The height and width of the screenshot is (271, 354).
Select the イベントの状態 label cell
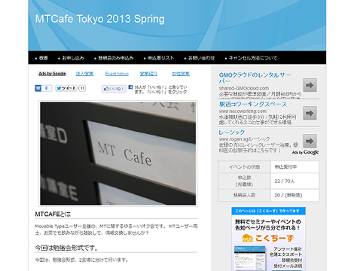click(244, 167)
